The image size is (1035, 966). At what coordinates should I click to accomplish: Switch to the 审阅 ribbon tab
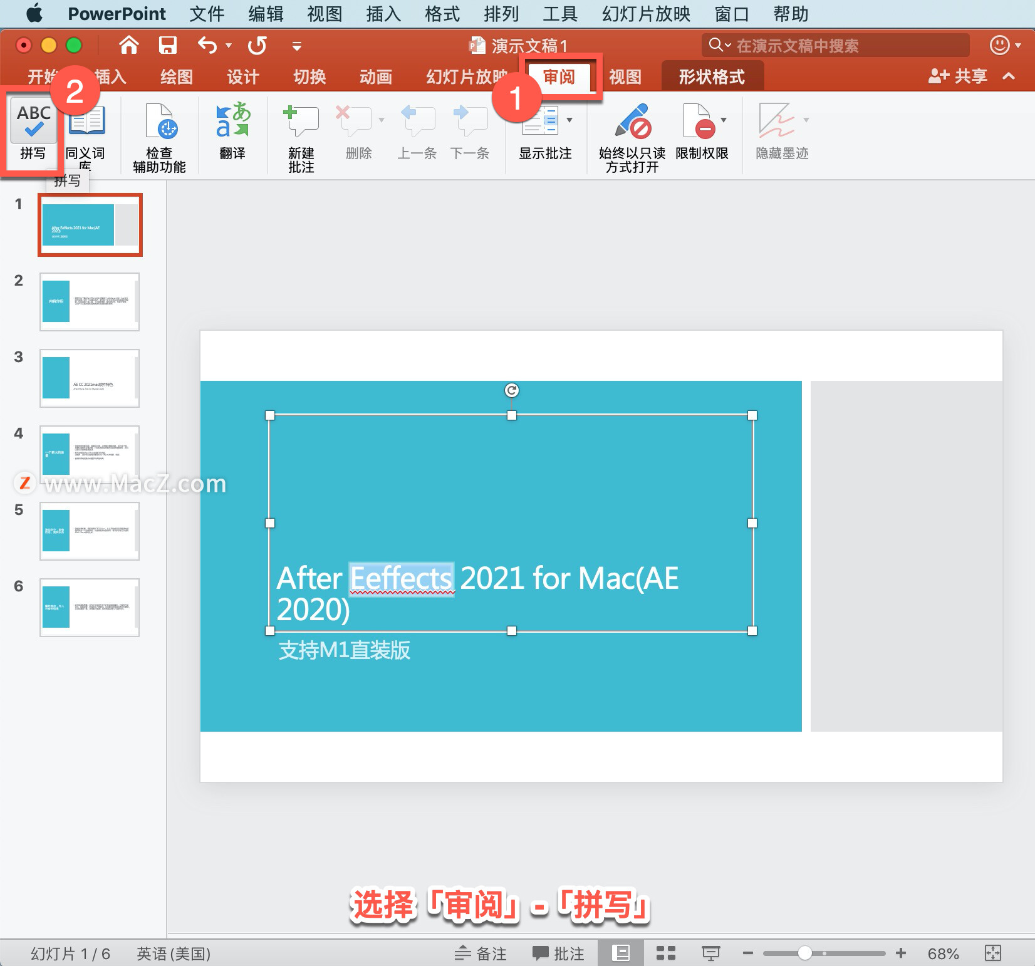[x=559, y=76]
